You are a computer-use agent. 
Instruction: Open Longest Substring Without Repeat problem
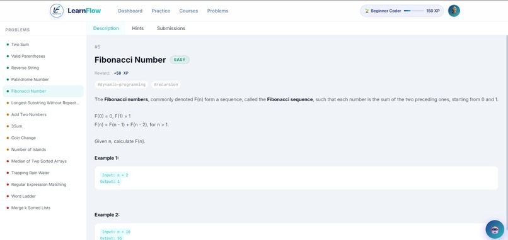[x=43, y=102]
